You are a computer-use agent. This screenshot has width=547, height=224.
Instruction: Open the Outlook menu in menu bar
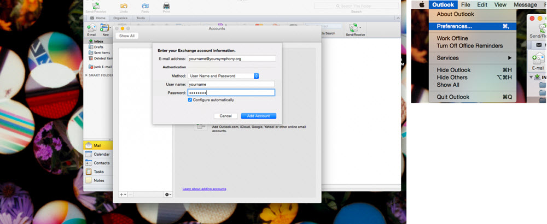[x=443, y=4]
